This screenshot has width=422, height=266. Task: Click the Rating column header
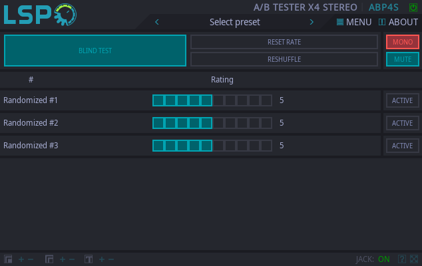(222, 80)
